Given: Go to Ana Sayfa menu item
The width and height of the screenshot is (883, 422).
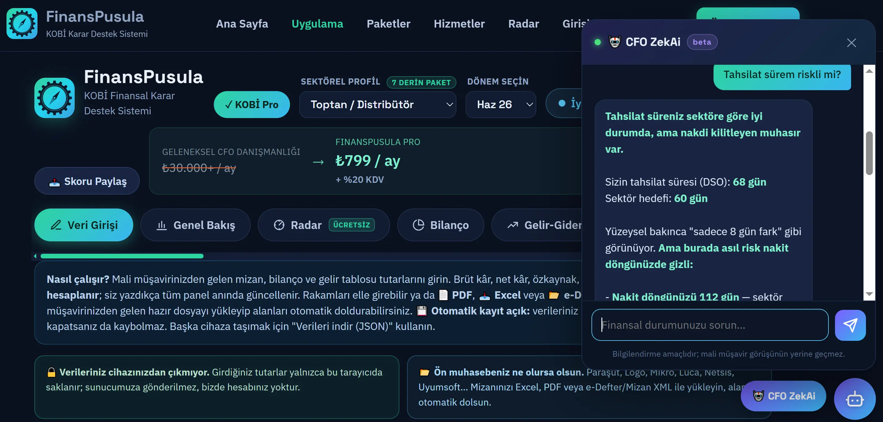Looking at the screenshot, I should point(242,24).
